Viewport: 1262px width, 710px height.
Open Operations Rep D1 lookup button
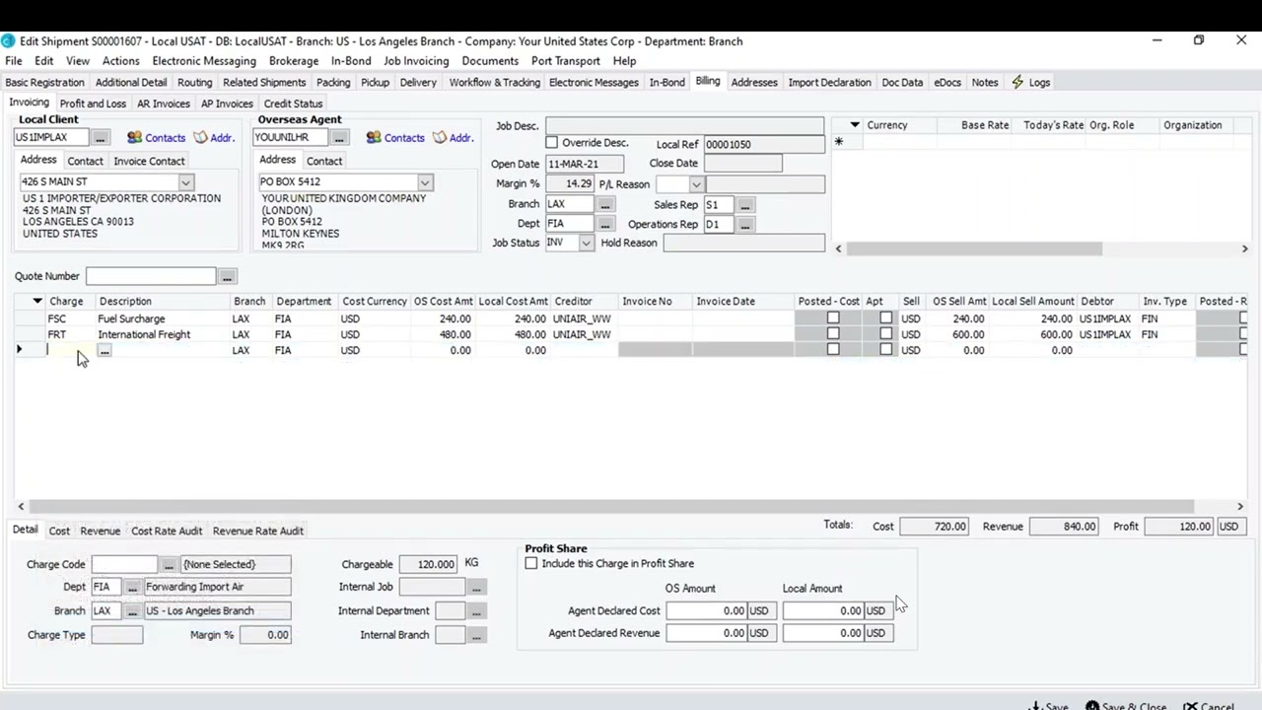click(x=745, y=225)
